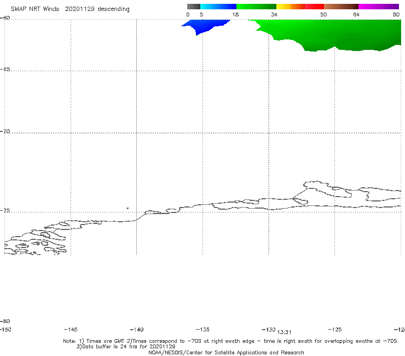Click the gray segment of the color bar
The image size is (405, 356).
pos(194,7)
